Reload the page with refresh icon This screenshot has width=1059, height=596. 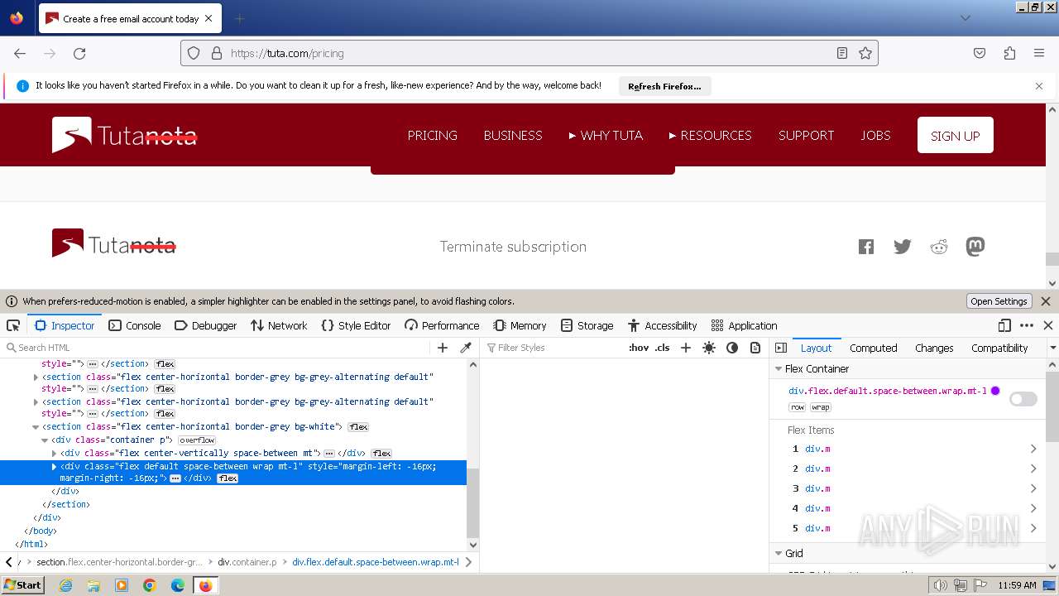pos(79,53)
